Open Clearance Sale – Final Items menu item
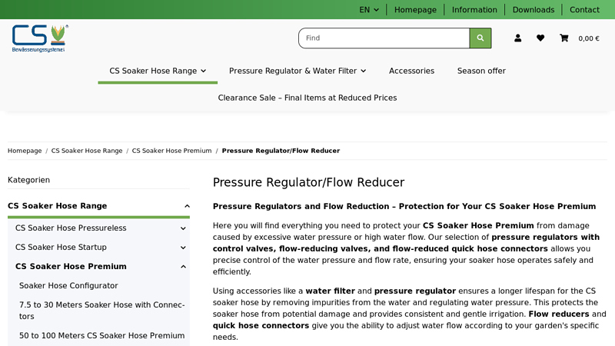615x346 pixels. [x=307, y=98]
